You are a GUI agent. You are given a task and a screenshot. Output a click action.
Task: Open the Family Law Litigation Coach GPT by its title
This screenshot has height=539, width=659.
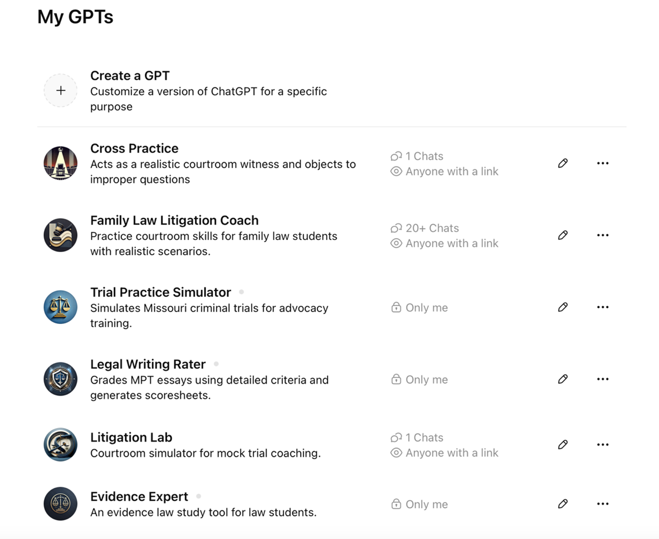click(174, 220)
